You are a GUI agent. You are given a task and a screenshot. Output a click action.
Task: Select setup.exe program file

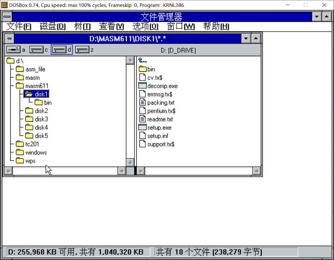coord(155,127)
